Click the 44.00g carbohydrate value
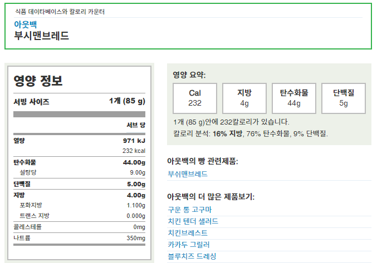Viewport: 377px width, 263px height. [134, 162]
